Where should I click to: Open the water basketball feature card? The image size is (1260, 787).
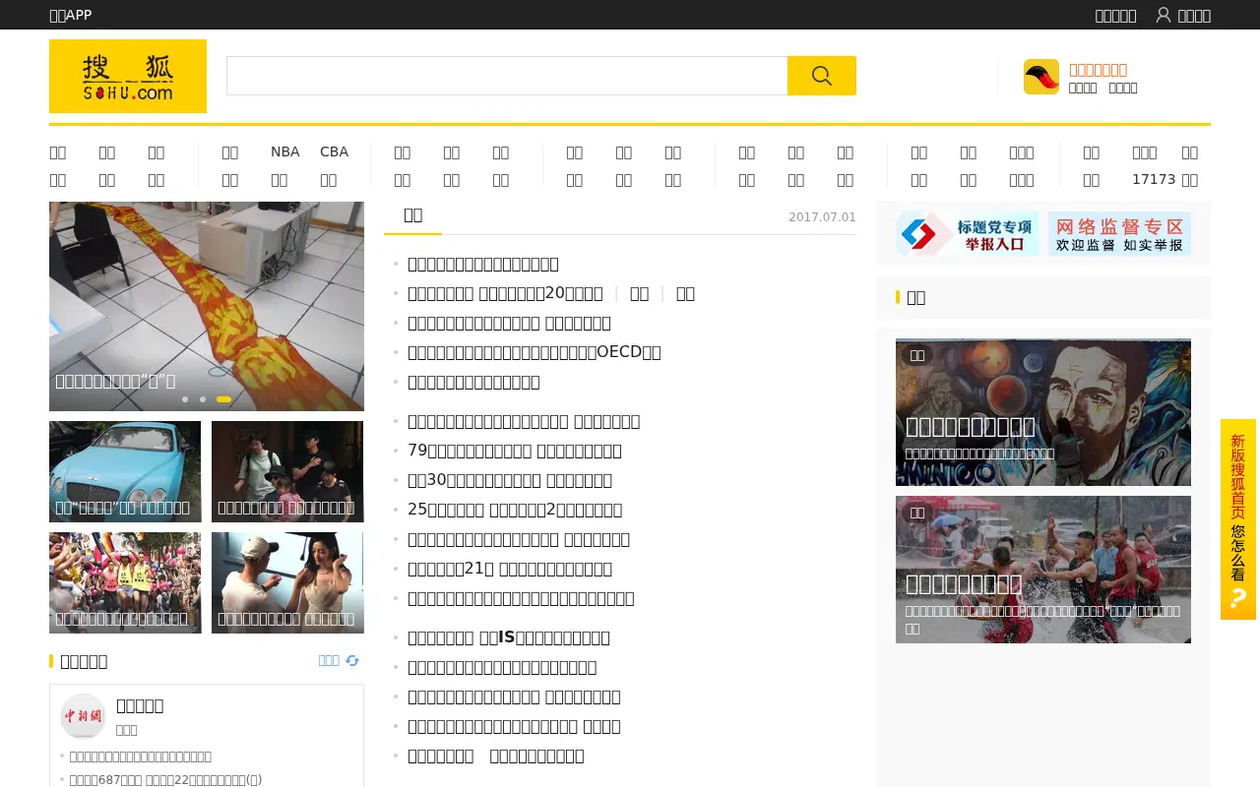point(1043,570)
